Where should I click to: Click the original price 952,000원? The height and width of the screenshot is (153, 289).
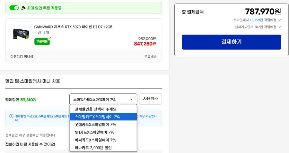(x=147, y=39)
